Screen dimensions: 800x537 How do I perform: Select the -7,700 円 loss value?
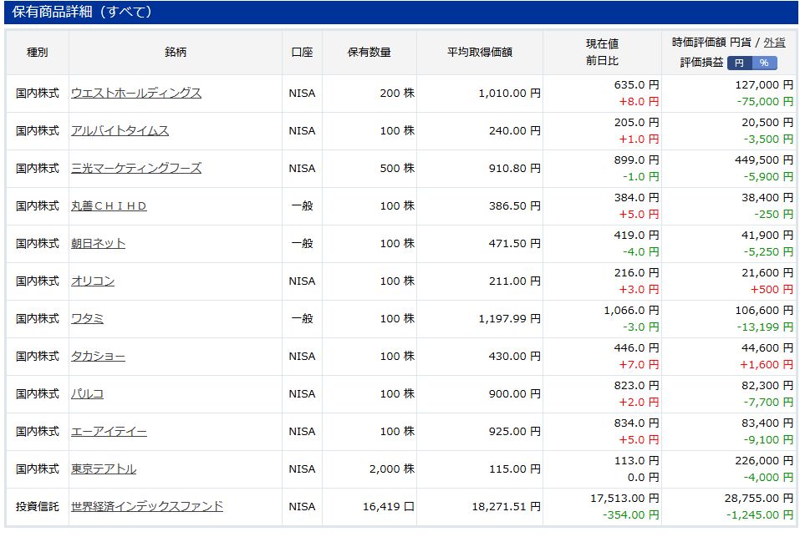pos(768,403)
